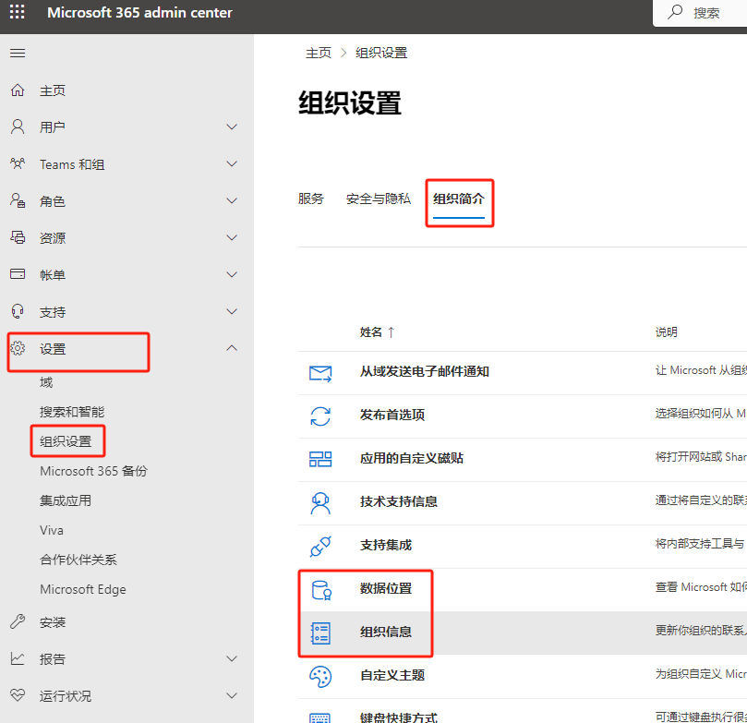Open Viva in the sidebar
The image size is (747, 723).
(x=52, y=530)
